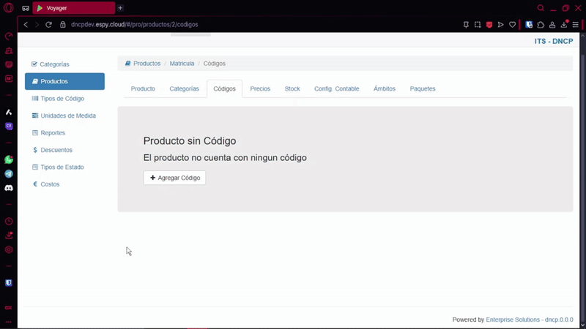This screenshot has height=329, width=586.
Task: Select the Voyager browser tab
Action: coord(74,8)
